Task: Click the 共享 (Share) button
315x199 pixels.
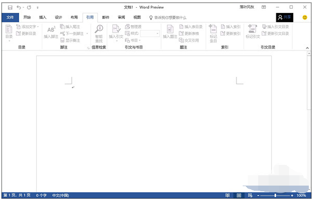Action: pyautogui.click(x=285, y=18)
